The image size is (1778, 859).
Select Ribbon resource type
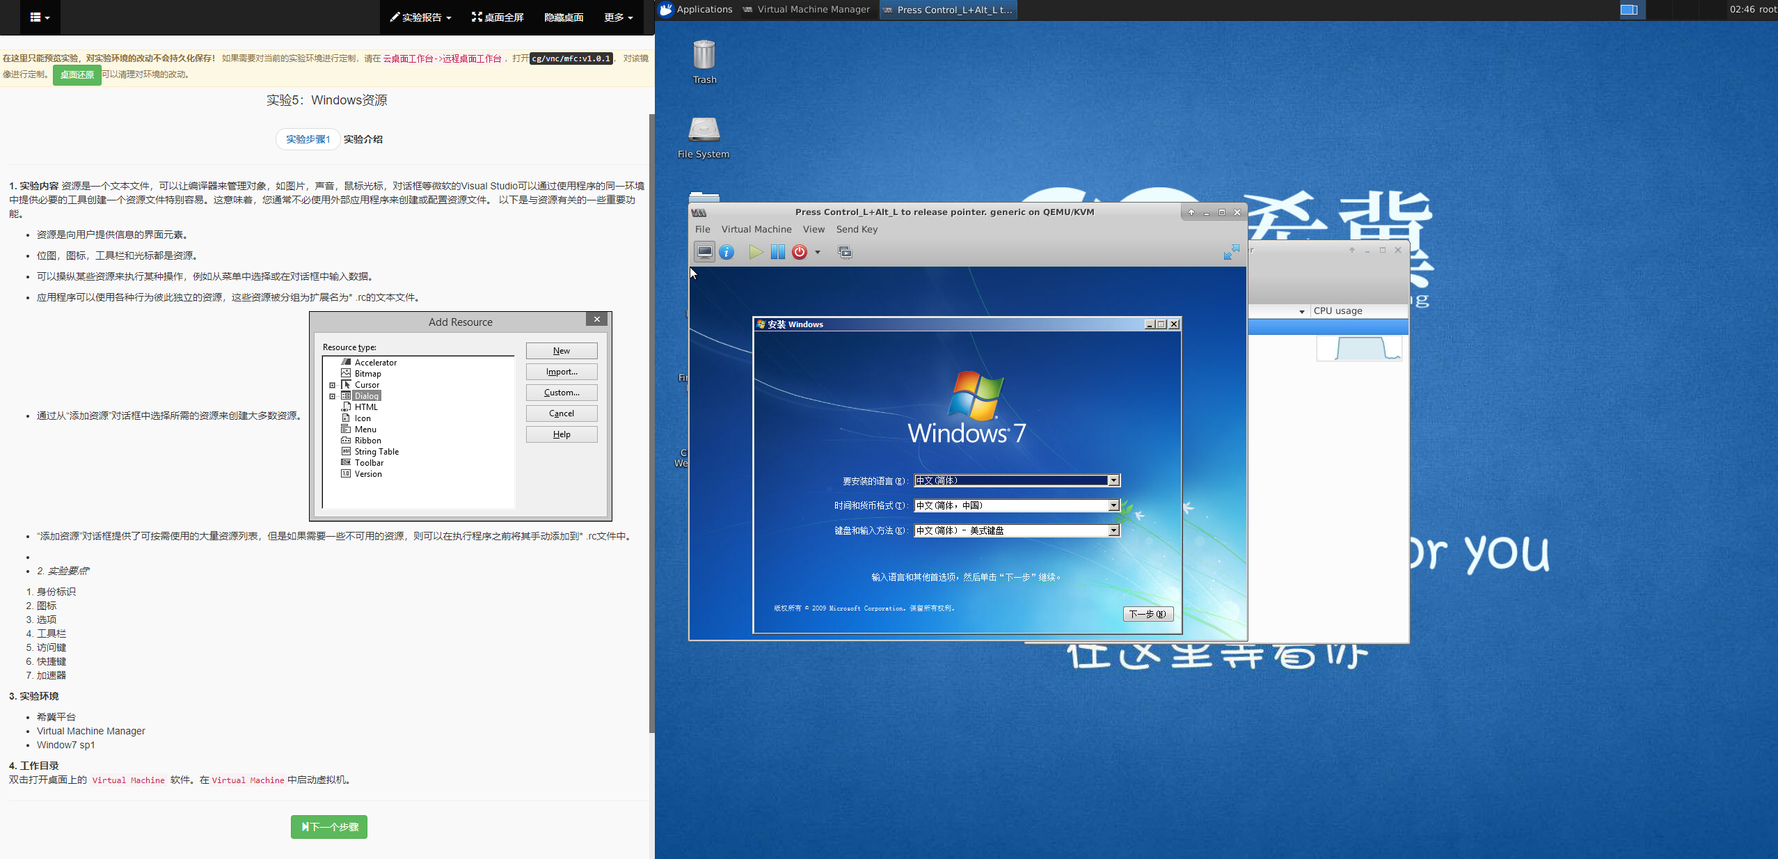[x=367, y=441]
